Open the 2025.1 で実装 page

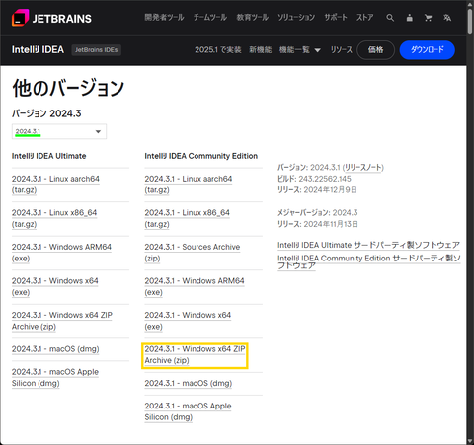(218, 50)
